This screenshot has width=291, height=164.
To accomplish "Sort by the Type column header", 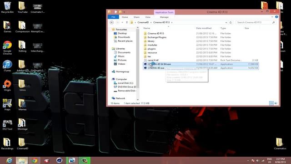I will coord(231,28).
